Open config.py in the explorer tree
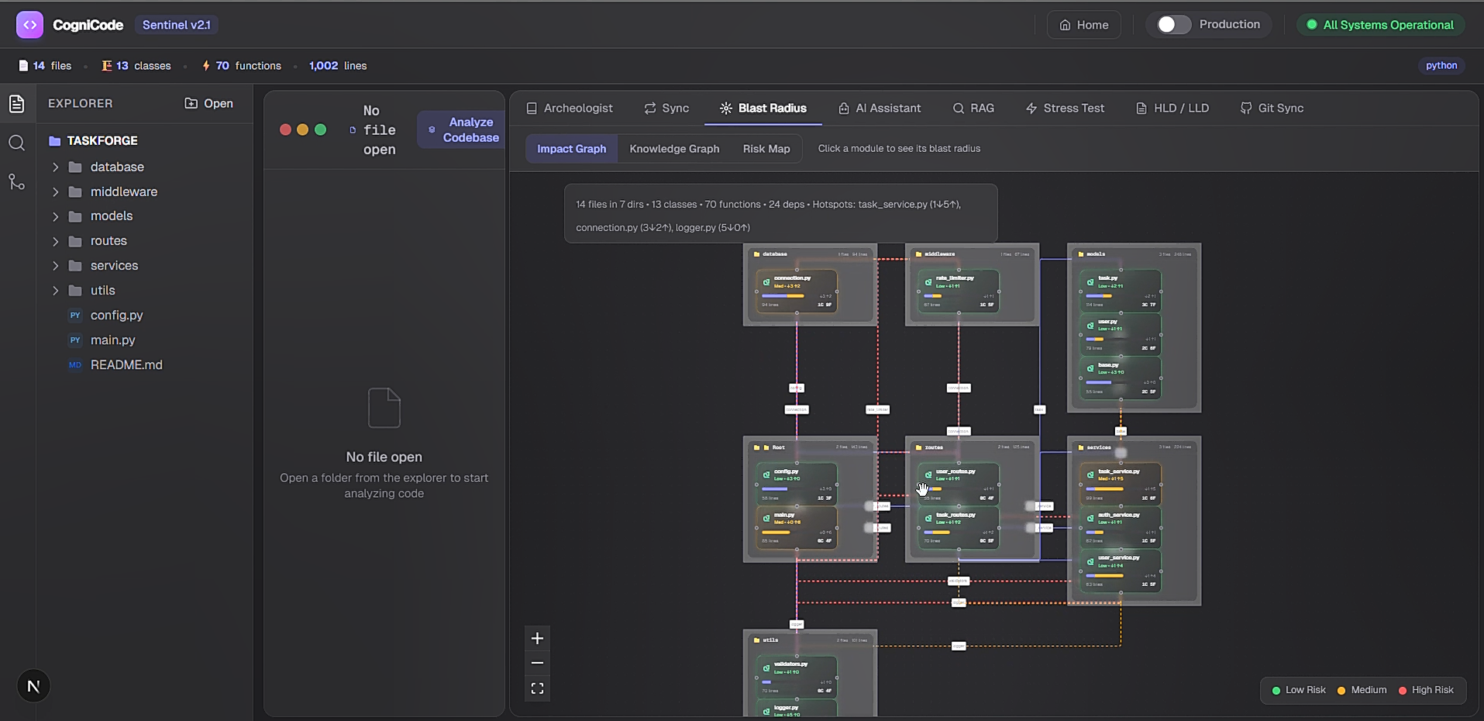Screen dimensions: 1484x721 tap(116, 316)
